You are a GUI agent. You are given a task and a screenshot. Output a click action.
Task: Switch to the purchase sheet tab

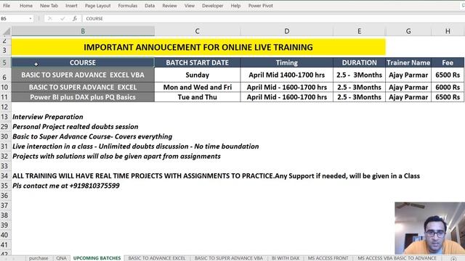[39, 258]
